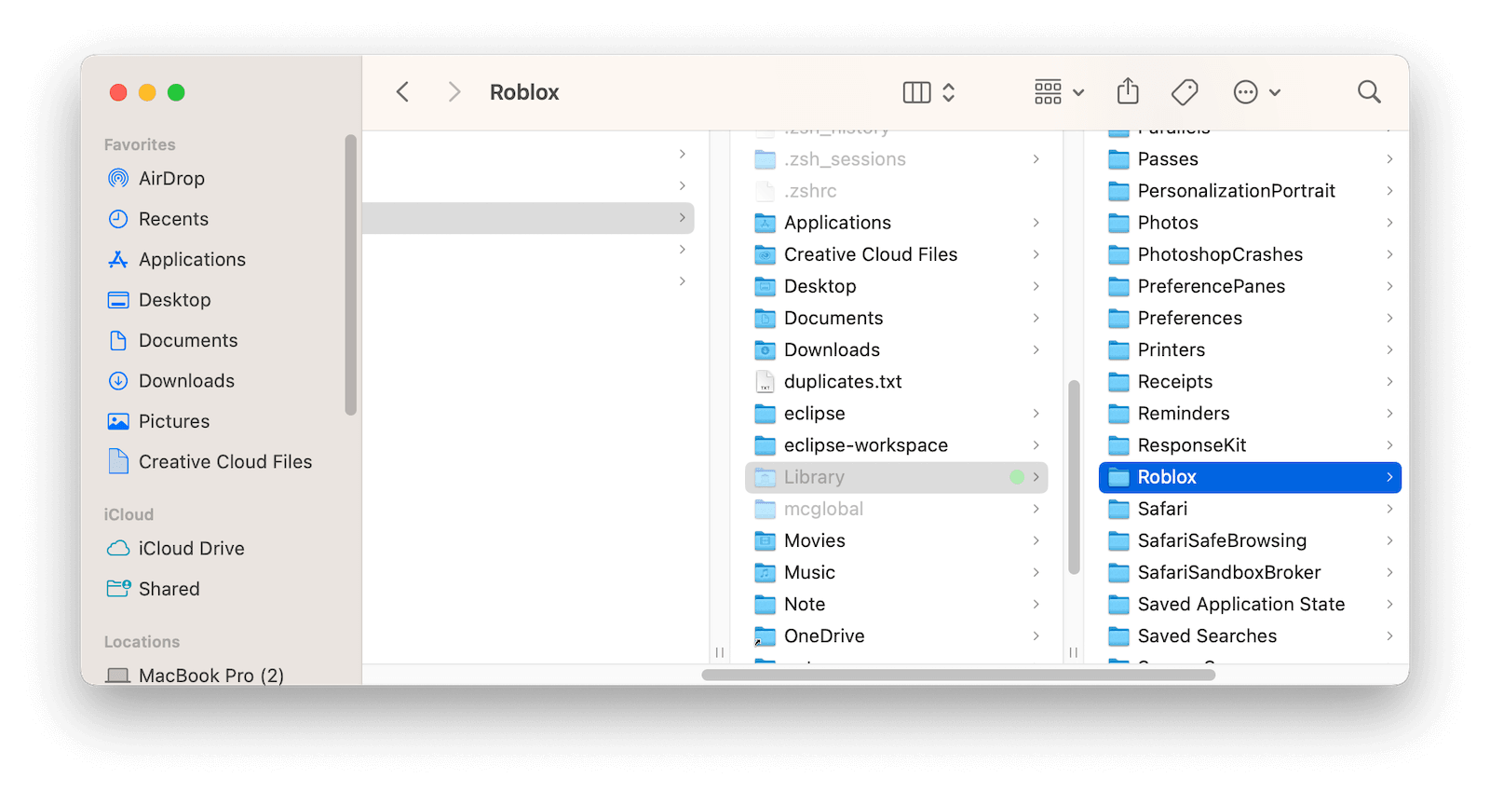Toggle view switcher up-down arrows
The width and height of the screenshot is (1490, 792).
[x=949, y=92]
